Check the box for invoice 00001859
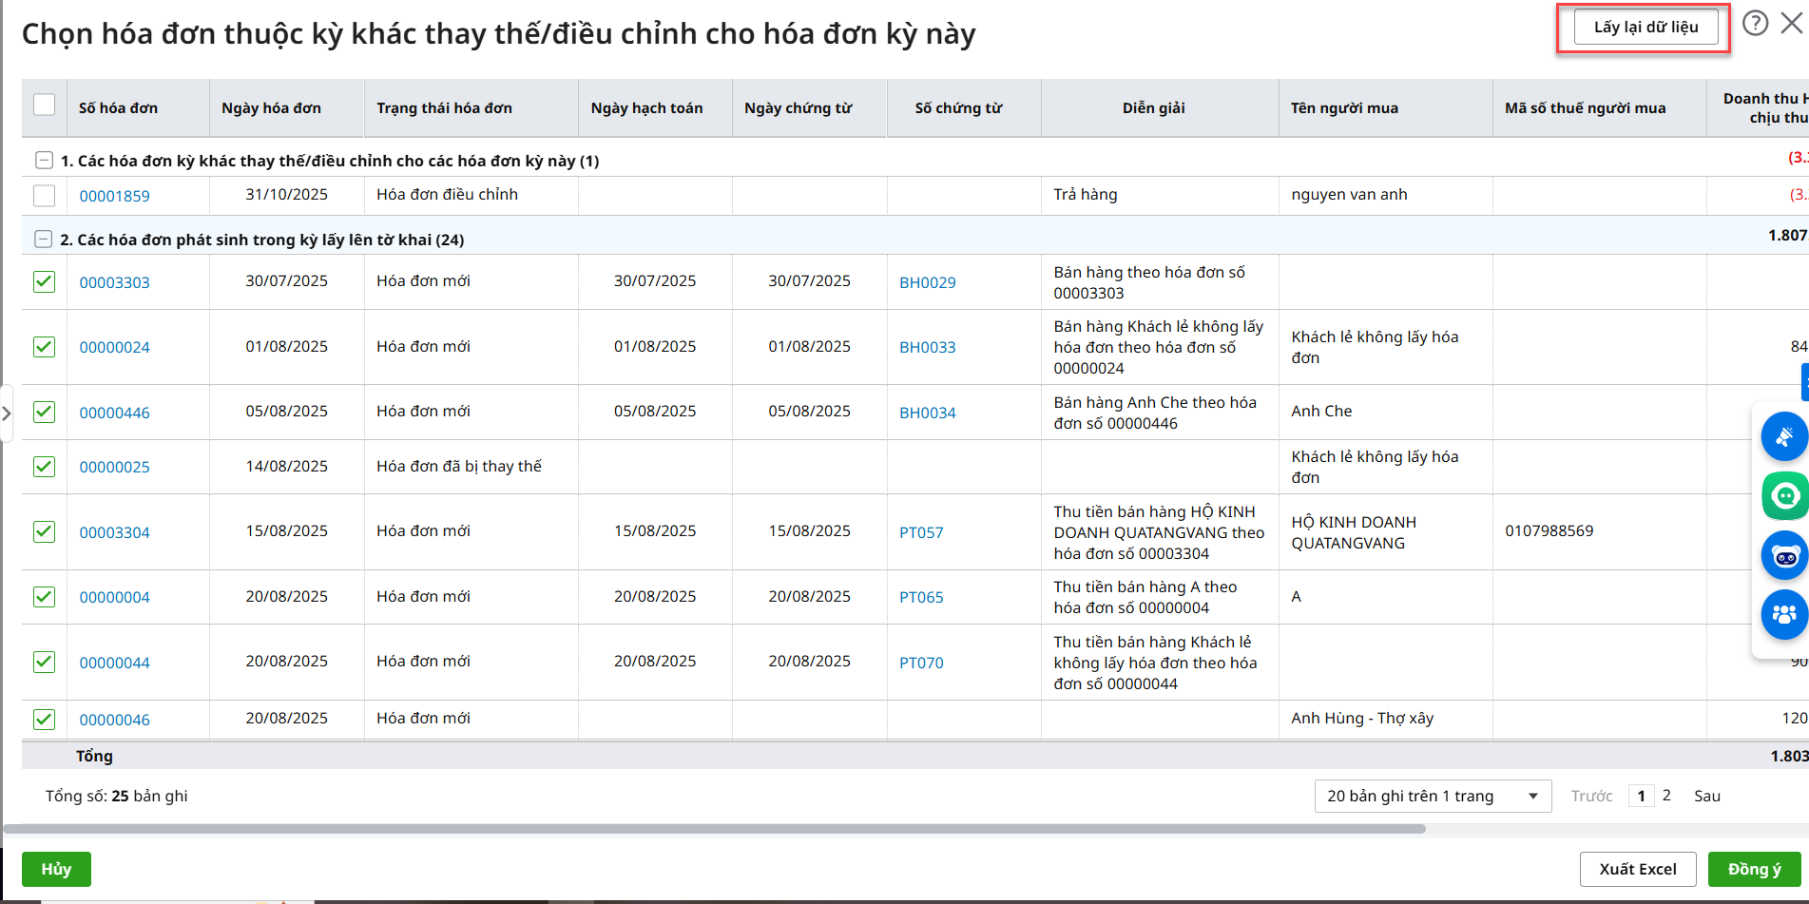 pyautogui.click(x=45, y=196)
